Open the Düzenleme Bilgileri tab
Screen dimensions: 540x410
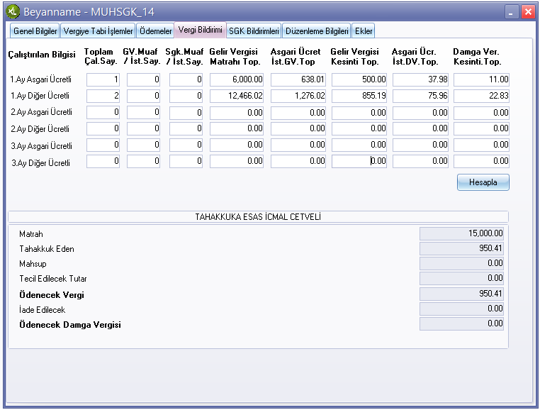[317, 31]
